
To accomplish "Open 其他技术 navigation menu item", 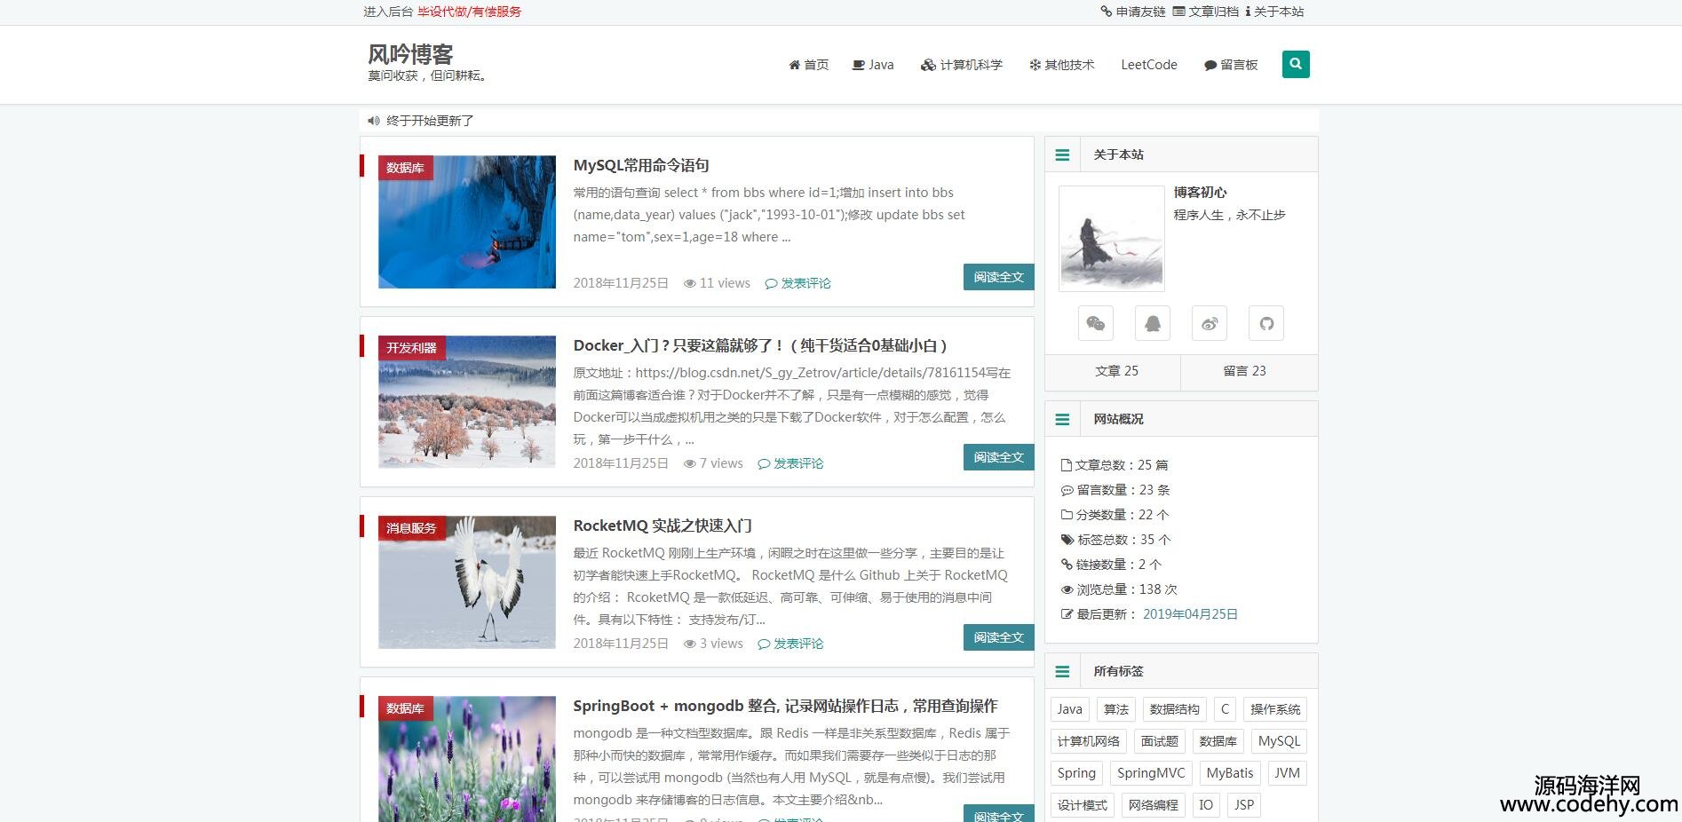I will (1062, 65).
